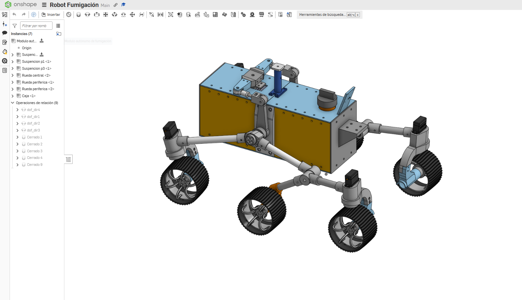The width and height of the screenshot is (522, 300).
Task: Click the list view icon beside filter
Action: [58, 26]
